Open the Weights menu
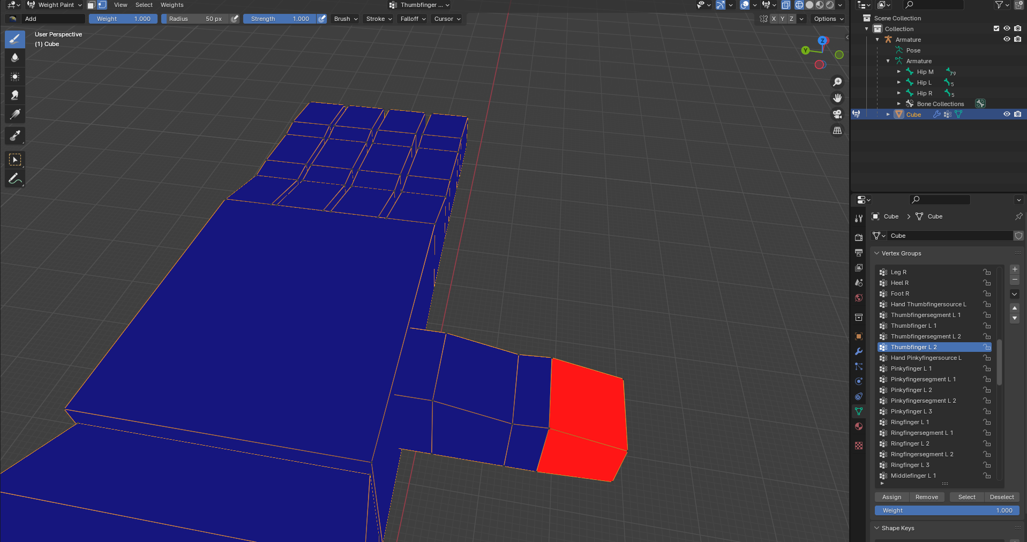This screenshot has width=1027, height=542. coord(172,5)
